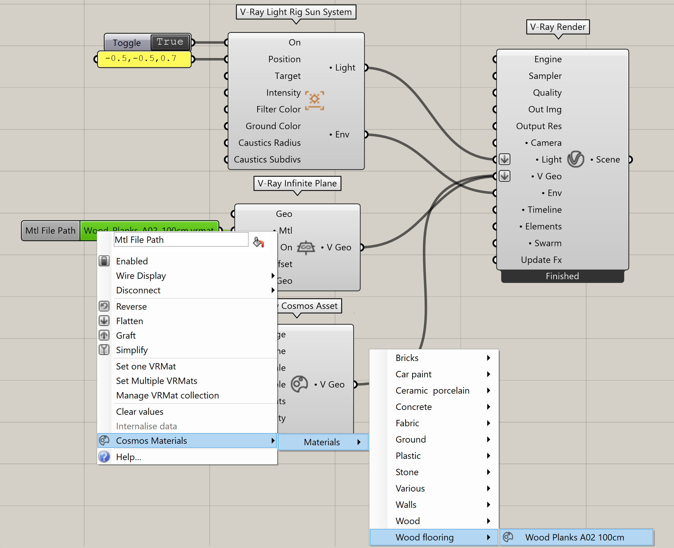Click Manage VRMat collection
Image resolution: width=674 pixels, height=548 pixels.
[187, 395]
